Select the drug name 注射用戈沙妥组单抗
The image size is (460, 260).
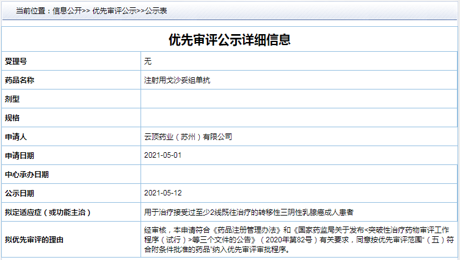(x=177, y=80)
